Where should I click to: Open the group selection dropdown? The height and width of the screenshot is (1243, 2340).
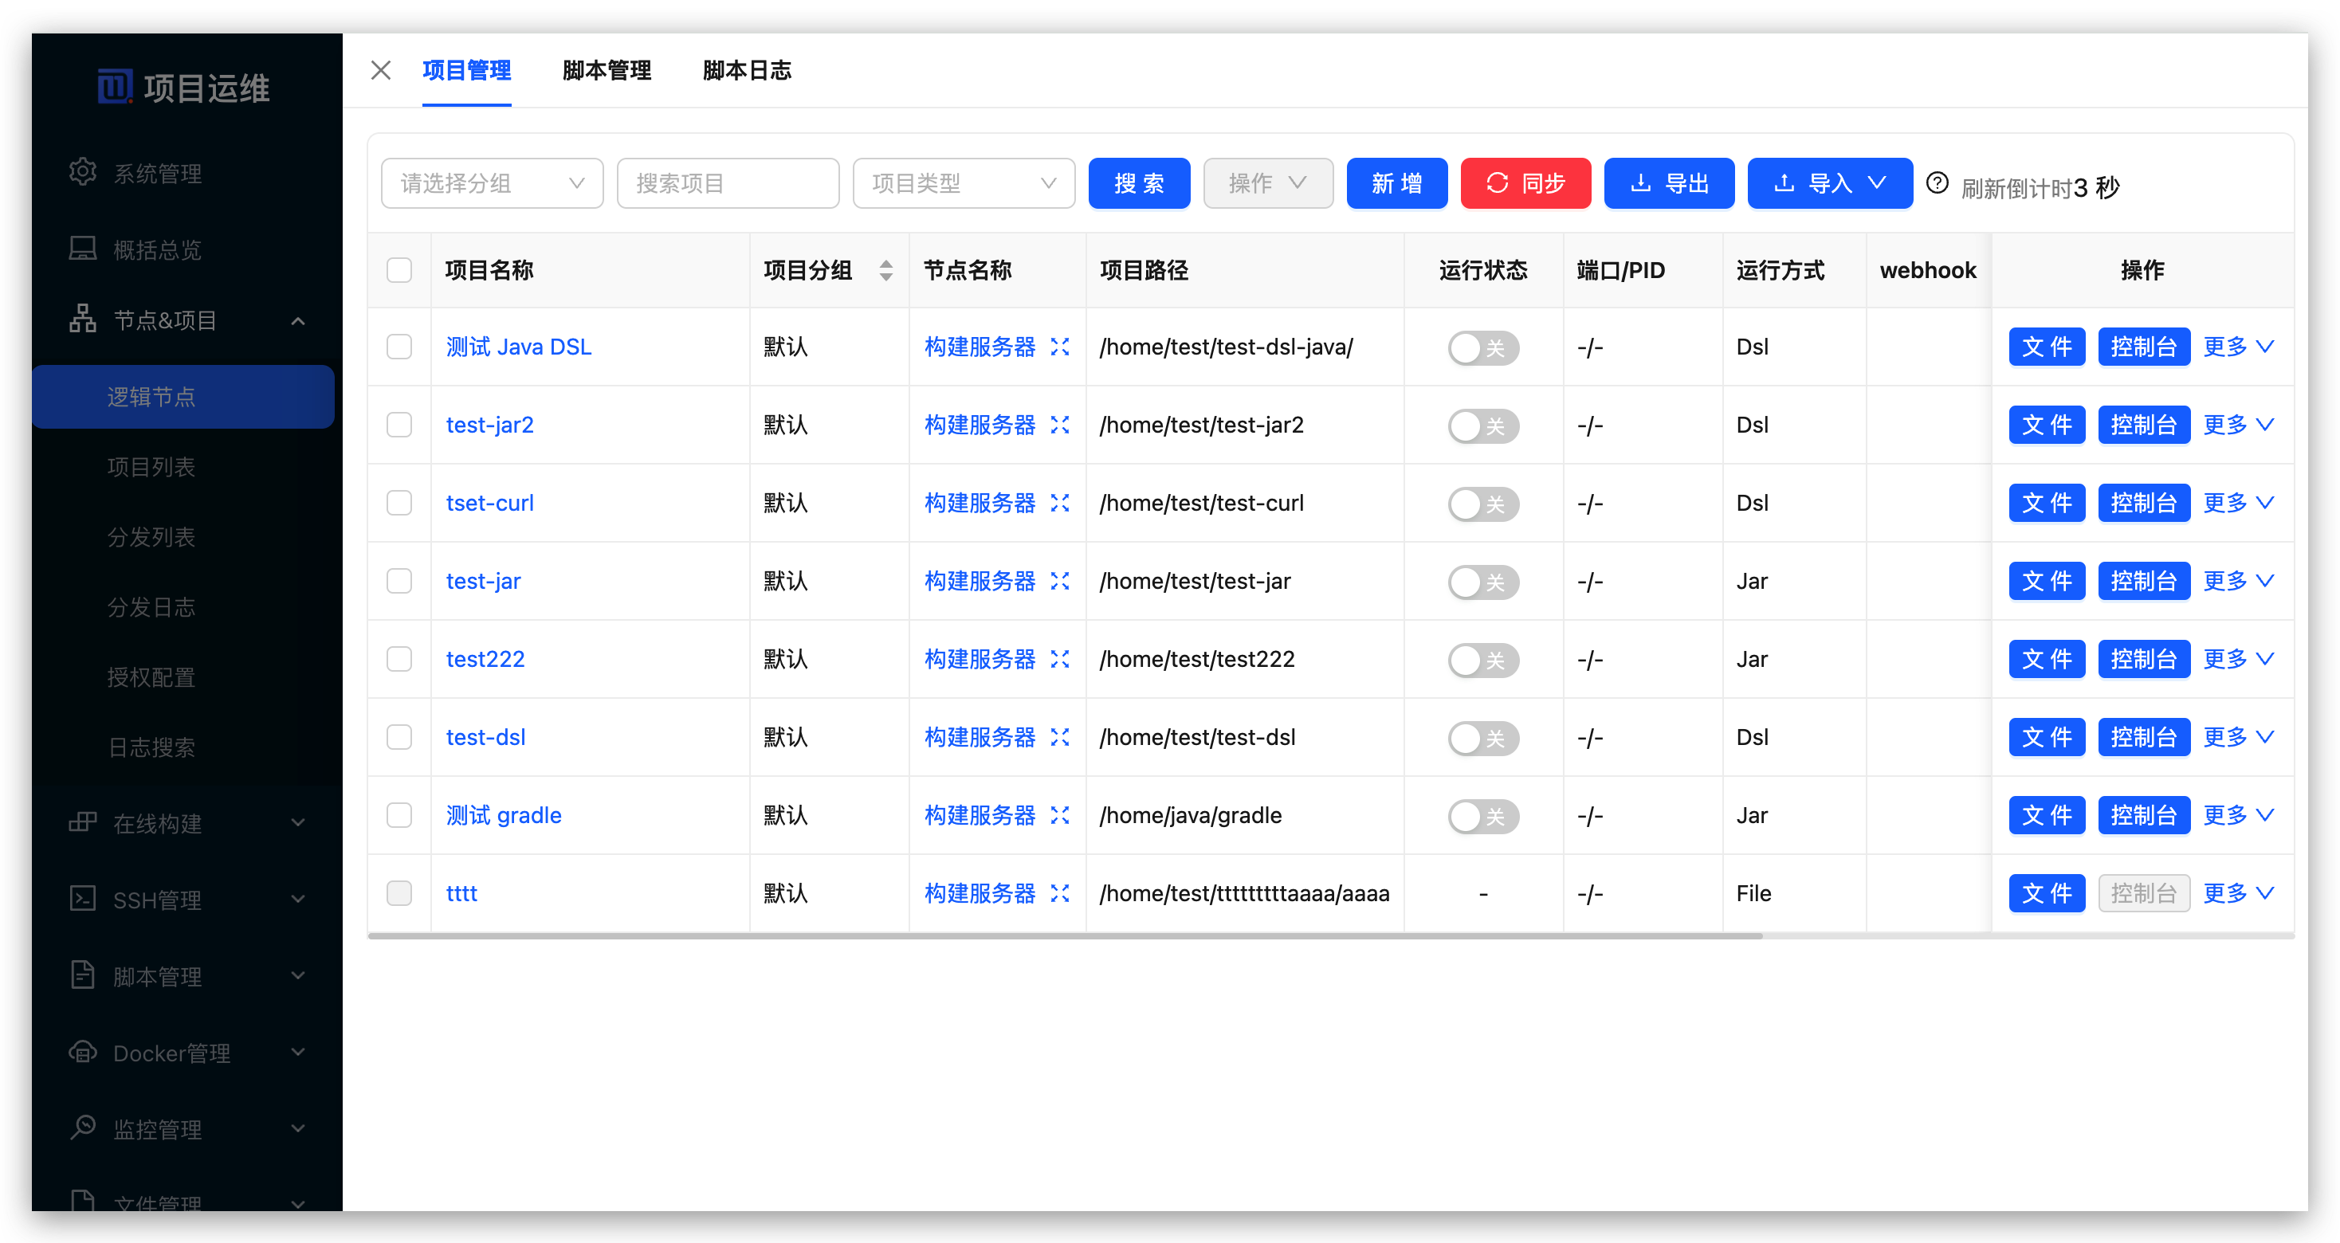pos(492,183)
